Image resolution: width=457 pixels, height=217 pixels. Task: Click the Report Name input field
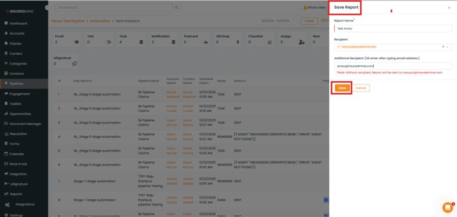tap(393, 28)
